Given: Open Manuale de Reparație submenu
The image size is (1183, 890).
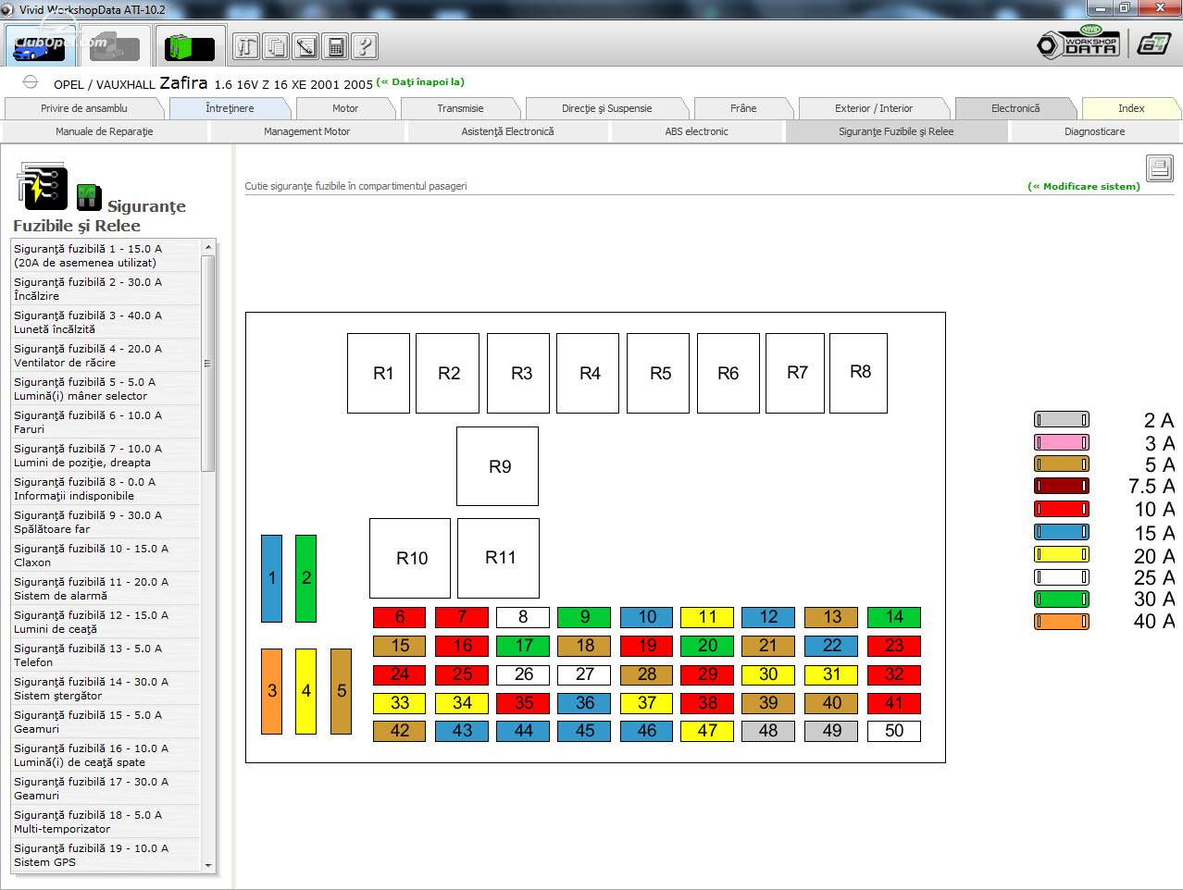Looking at the screenshot, I should 105,131.
